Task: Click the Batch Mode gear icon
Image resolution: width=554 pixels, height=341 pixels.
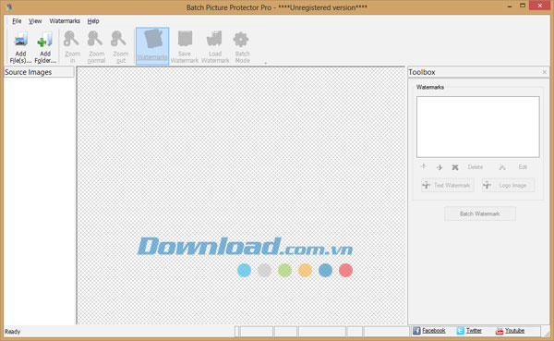Action: [x=241, y=39]
